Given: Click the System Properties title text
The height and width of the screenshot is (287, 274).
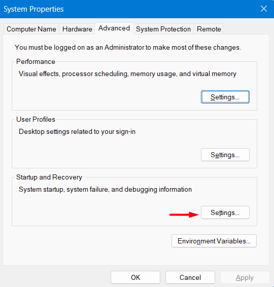Looking at the screenshot, I should pos(33,9).
